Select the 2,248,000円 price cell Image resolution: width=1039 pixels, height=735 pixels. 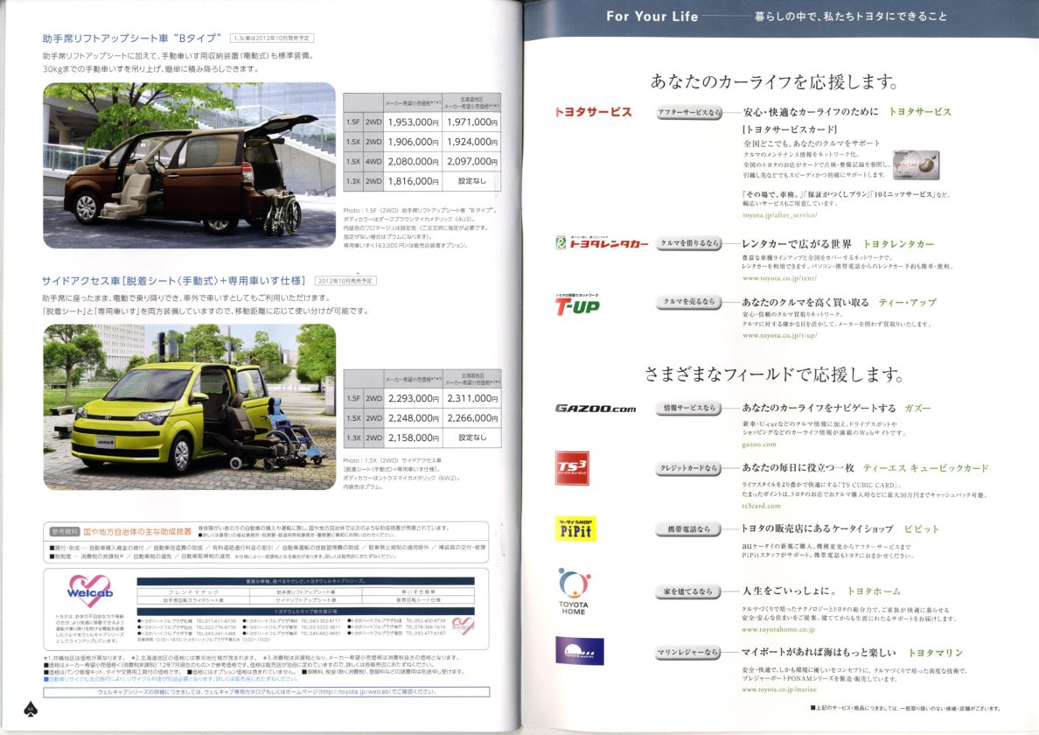pyautogui.click(x=414, y=418)
